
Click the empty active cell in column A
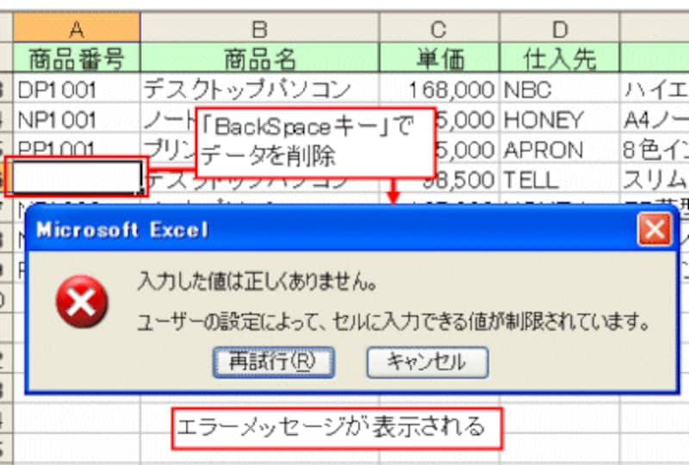(77, 177)
